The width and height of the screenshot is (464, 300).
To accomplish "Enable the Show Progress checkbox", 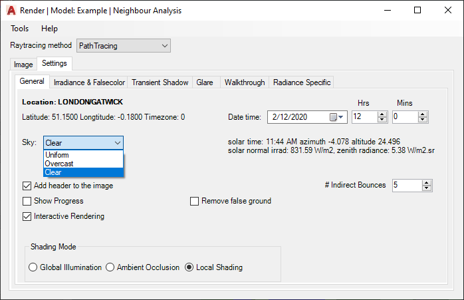I will (x=27, y=201).
